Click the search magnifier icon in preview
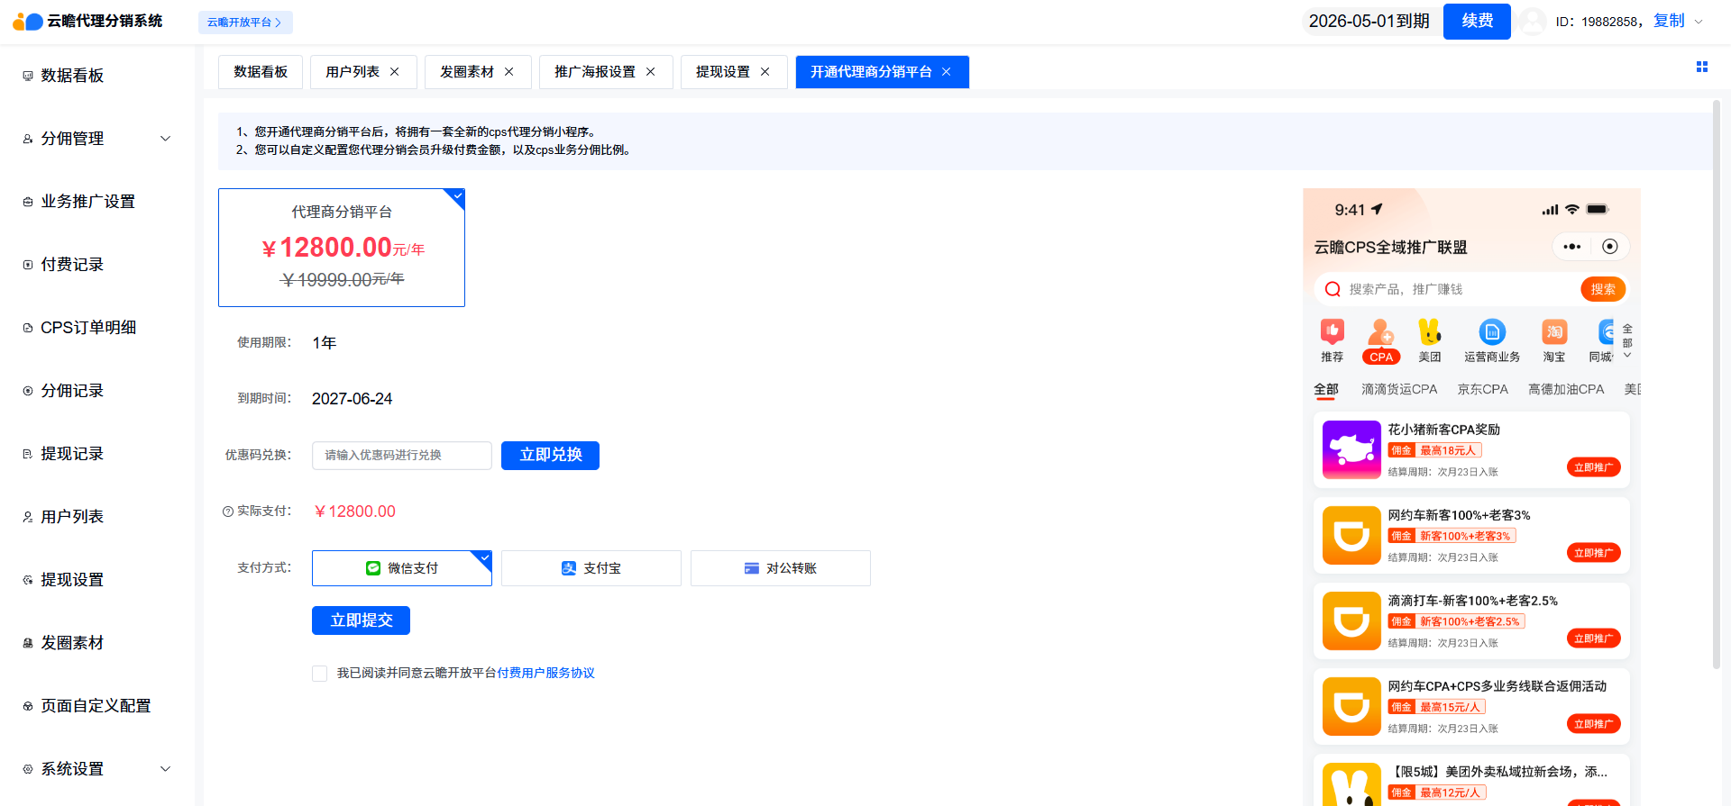Image resolution: width=1731 pixels, height=806 pixels. tap(1333, 289)
